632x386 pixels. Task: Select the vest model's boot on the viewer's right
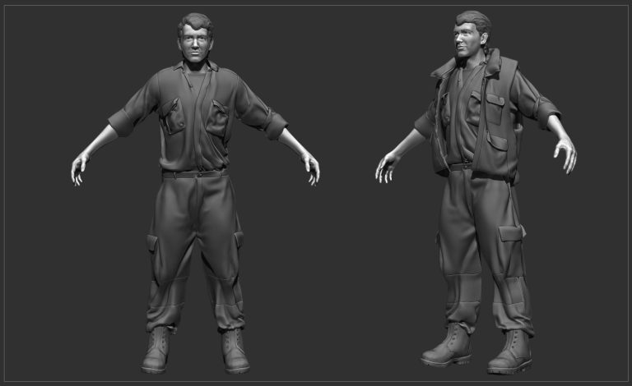(510, 353)
